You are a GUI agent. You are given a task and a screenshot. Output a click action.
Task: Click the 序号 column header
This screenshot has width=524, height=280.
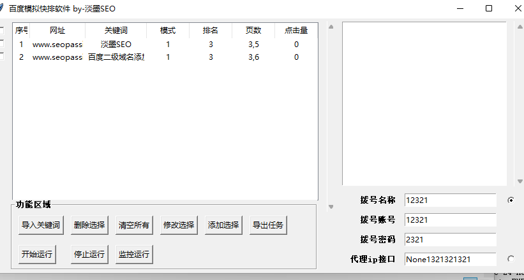(22, 31)
